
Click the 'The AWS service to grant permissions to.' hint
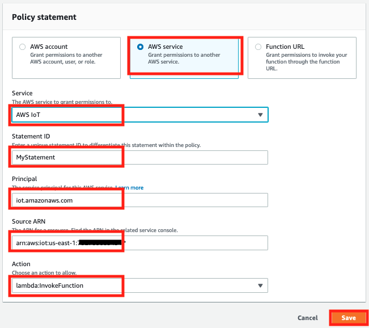[62, 102]
